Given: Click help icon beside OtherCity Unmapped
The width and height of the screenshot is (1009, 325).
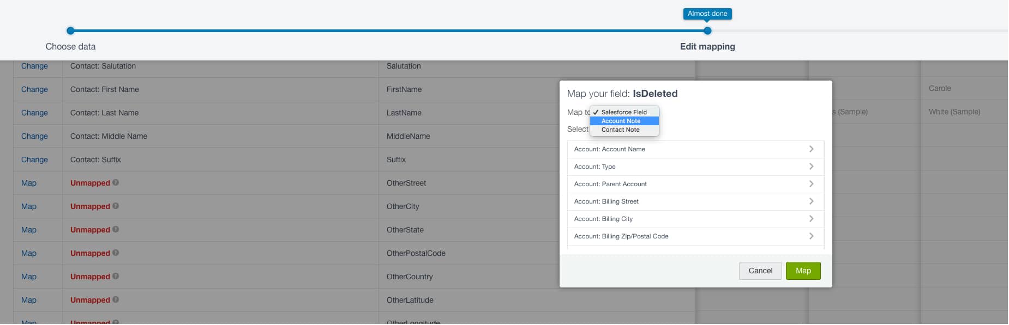Looking at the screenshot, I should pos(116,206).
